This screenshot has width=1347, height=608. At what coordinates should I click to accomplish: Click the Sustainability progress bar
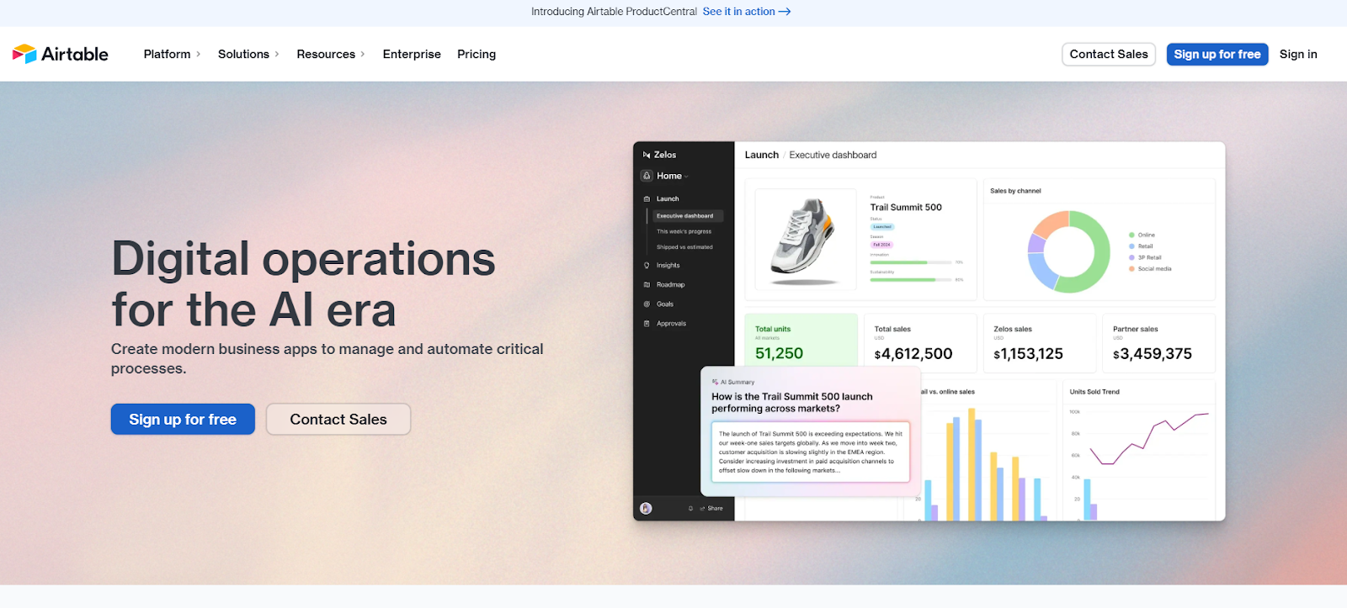pos(911,280)
